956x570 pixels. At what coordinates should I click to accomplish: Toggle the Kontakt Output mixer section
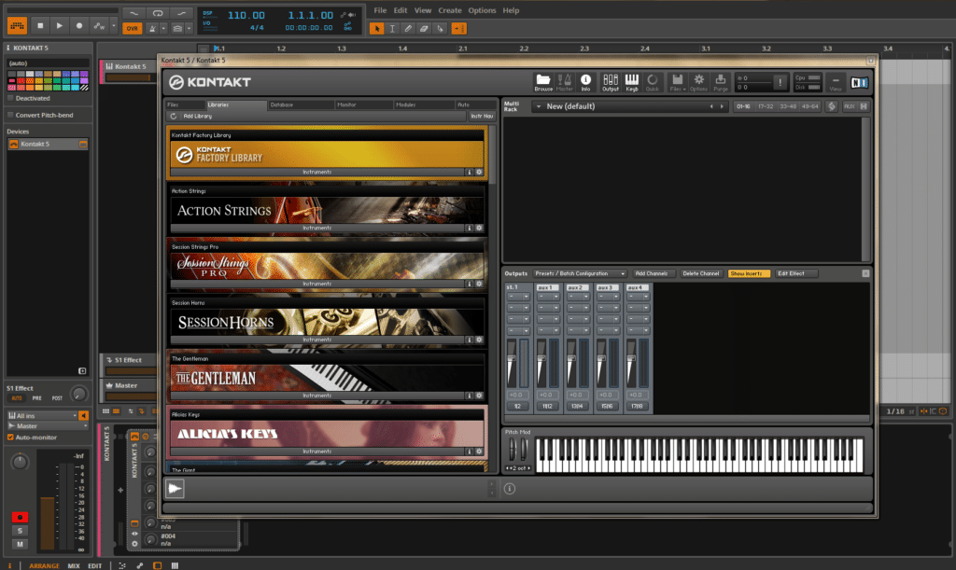(x=611, y=82)
